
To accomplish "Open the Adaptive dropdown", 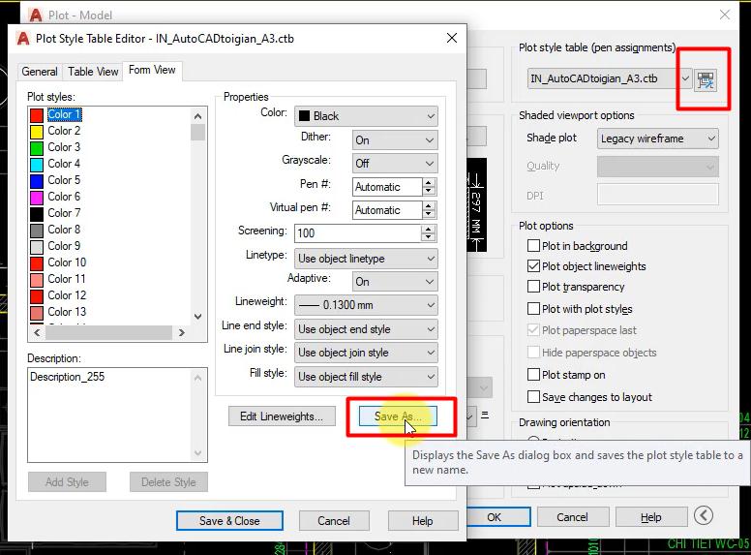I will pyautogui.click(x=395, y=281).
